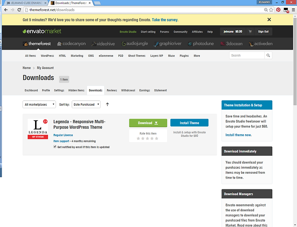
Task: Open the Envato Studio link
Action: click(128, 32)
